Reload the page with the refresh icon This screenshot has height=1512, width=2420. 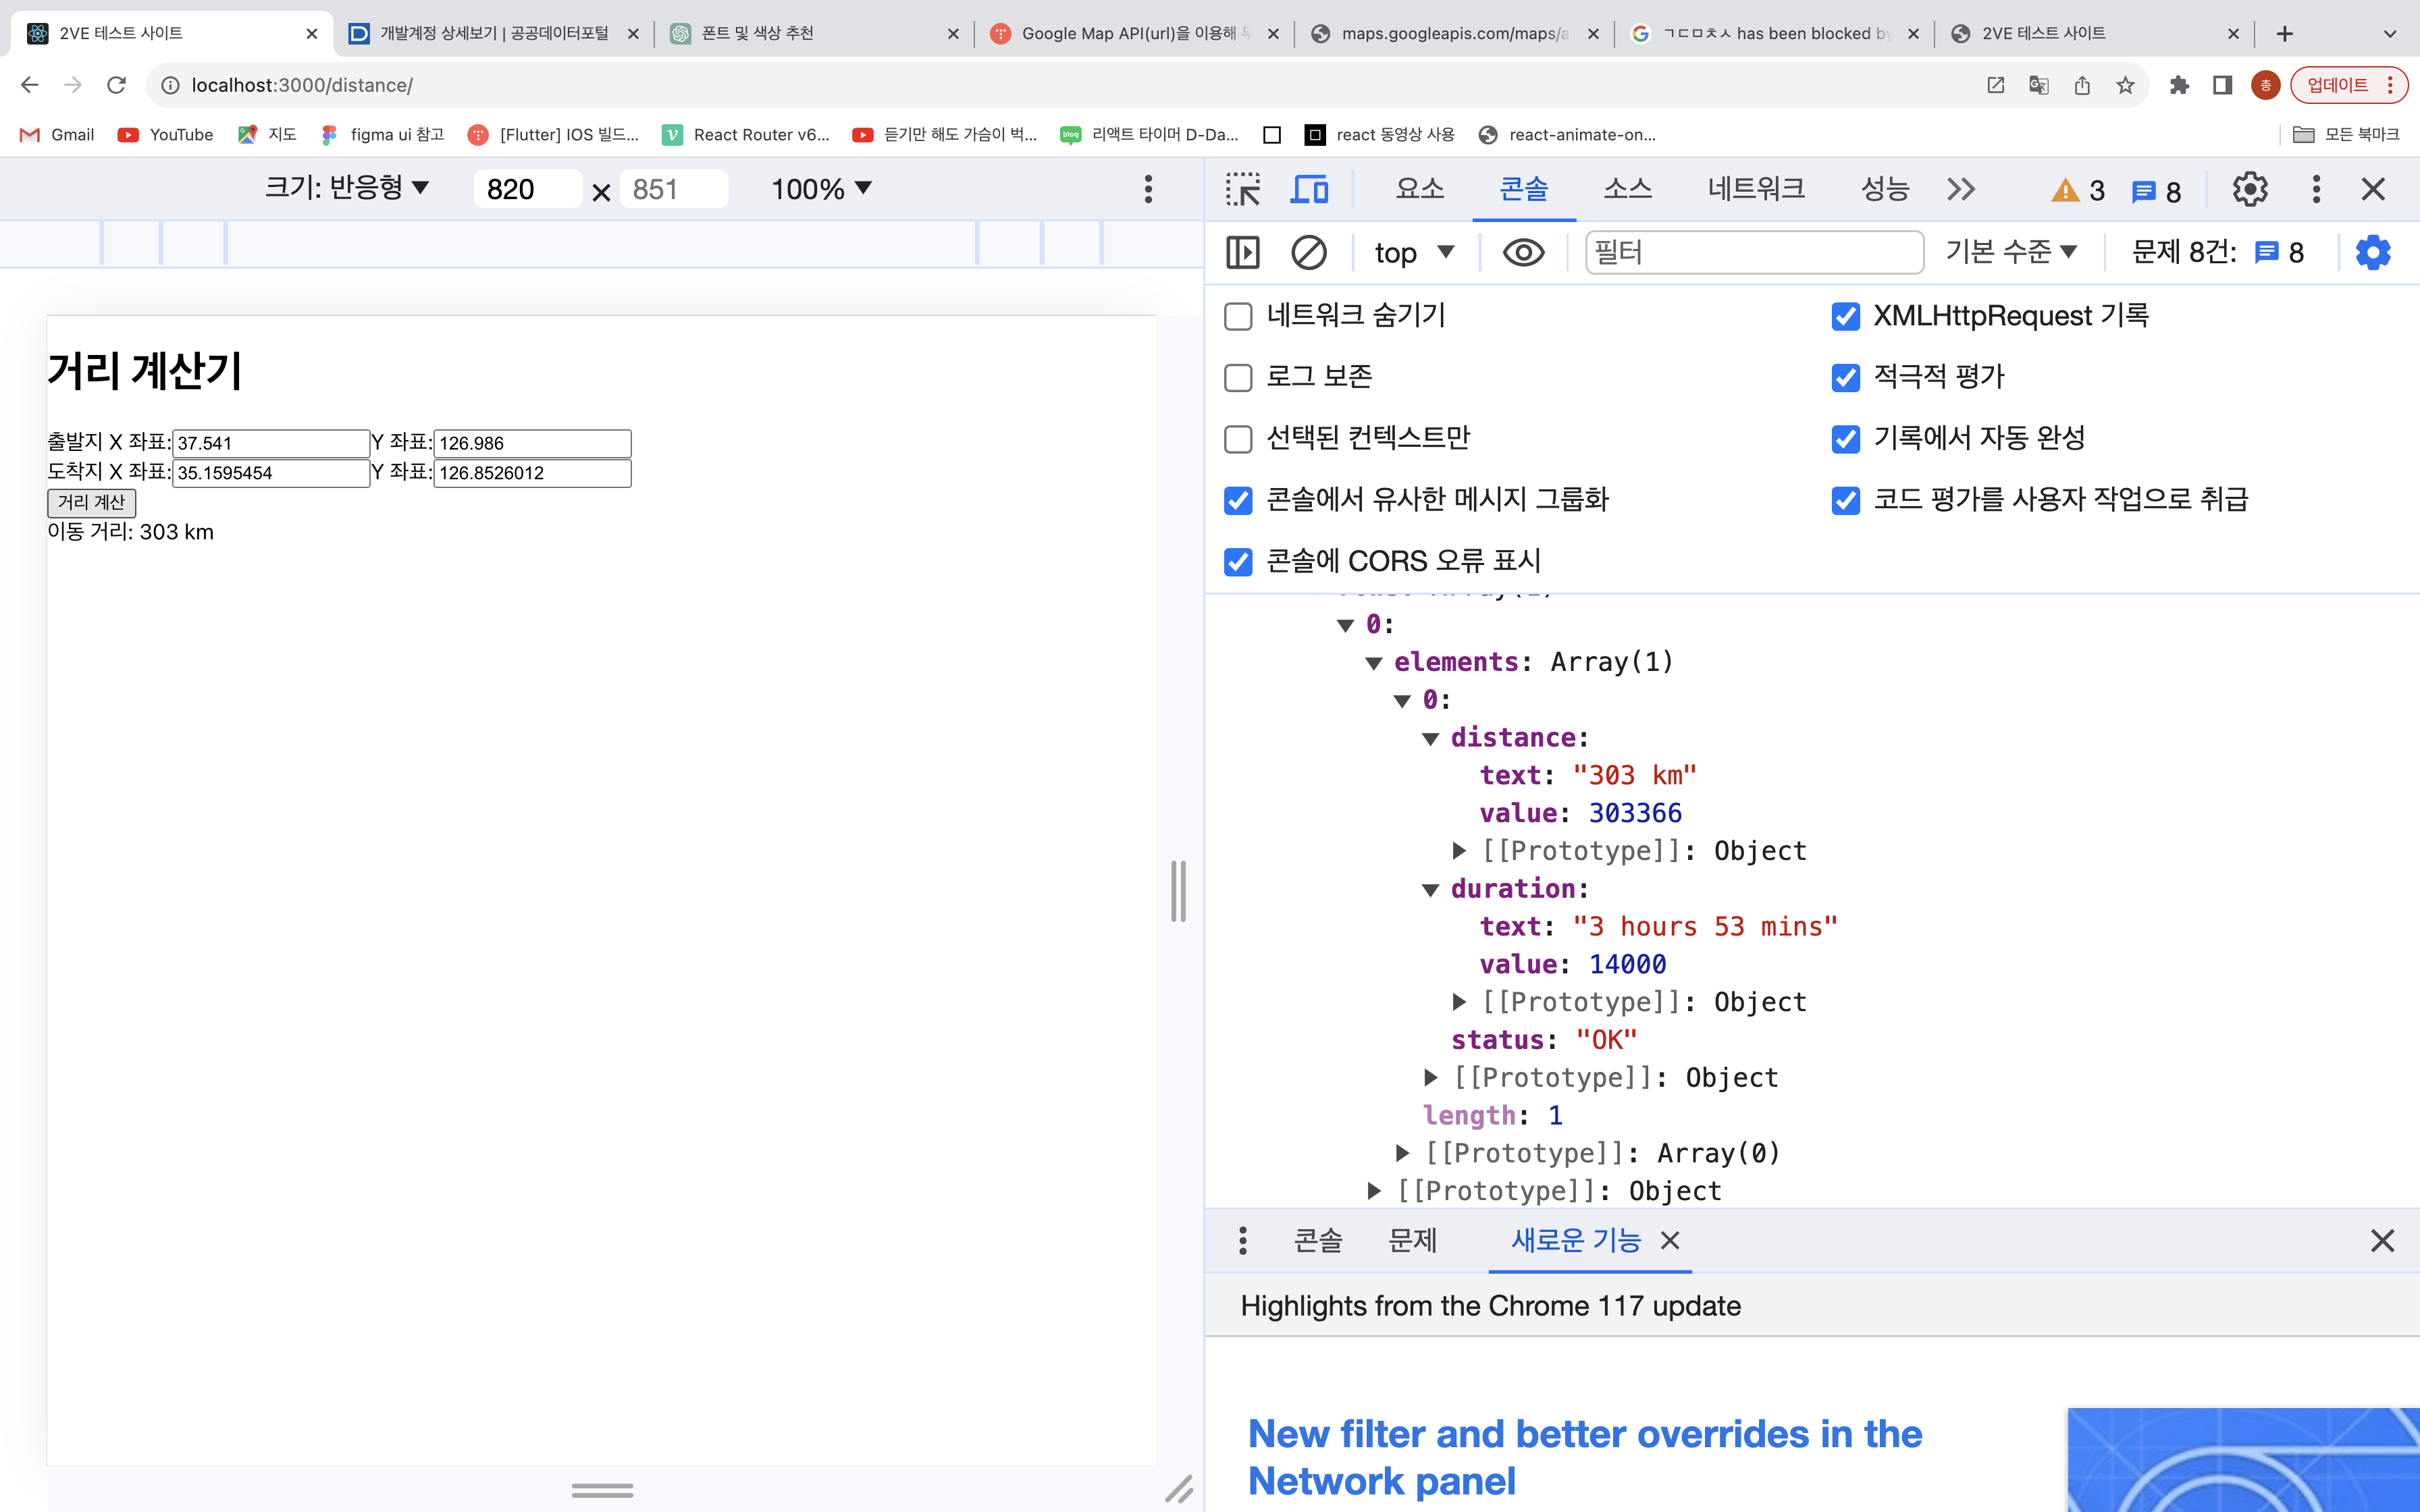117,85
